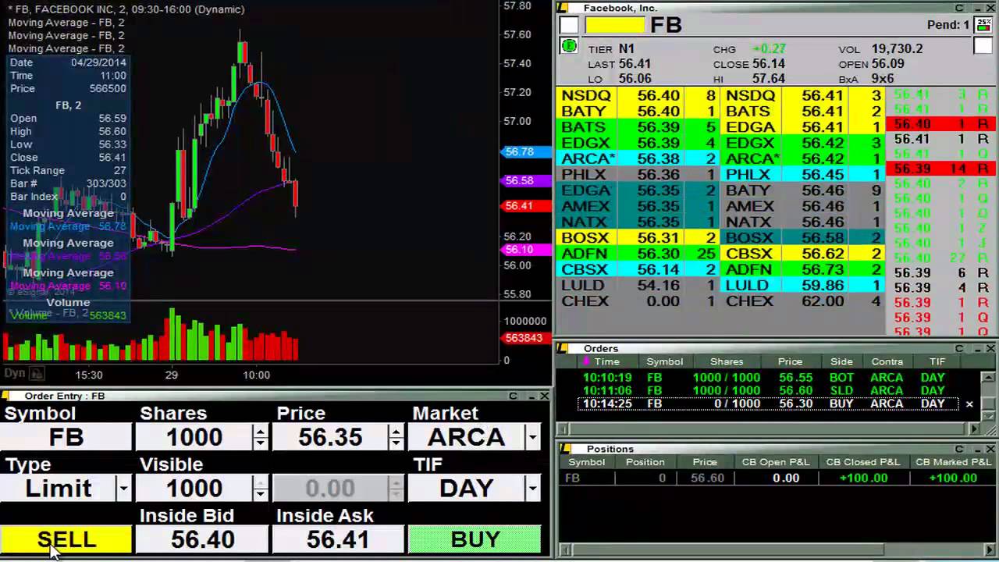This screenshot has width=999, height=562.
Task: Cancel the pending 10:14:25 BUY order
Action: [x=969, y=404]
